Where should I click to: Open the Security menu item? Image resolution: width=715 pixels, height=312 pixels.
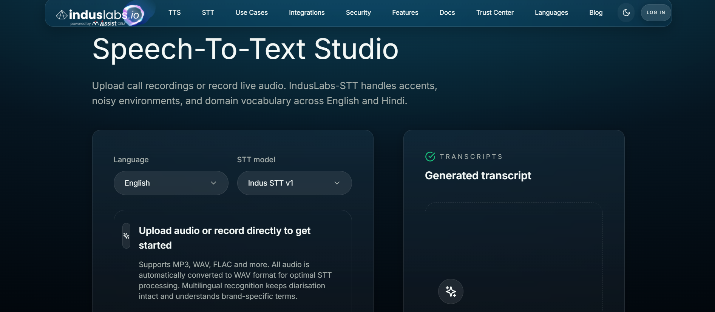pos(358,12)
